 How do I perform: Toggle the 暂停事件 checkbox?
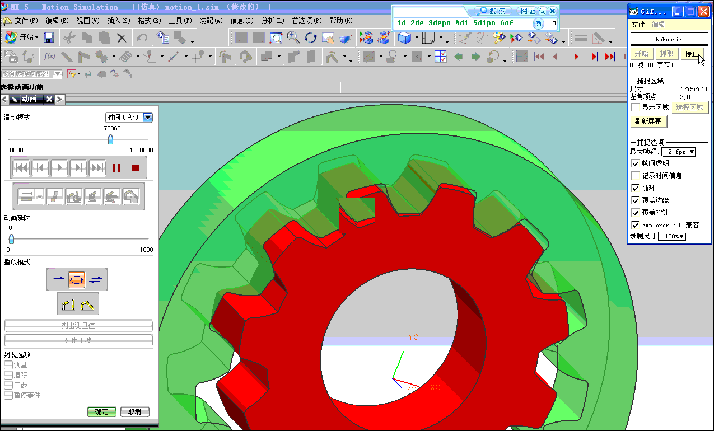[x=8, y=395]
